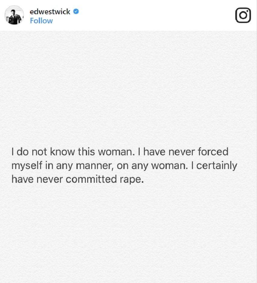Click the line starting "I do not know"
This screenshot has width=257, height=283.
120,152
